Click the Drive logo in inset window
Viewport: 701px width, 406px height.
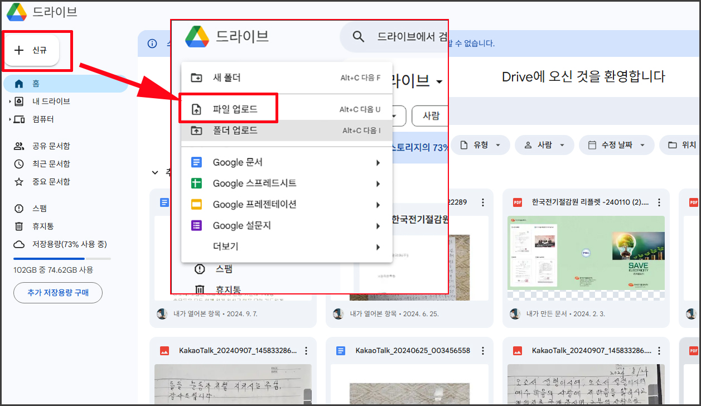[198, 36]
